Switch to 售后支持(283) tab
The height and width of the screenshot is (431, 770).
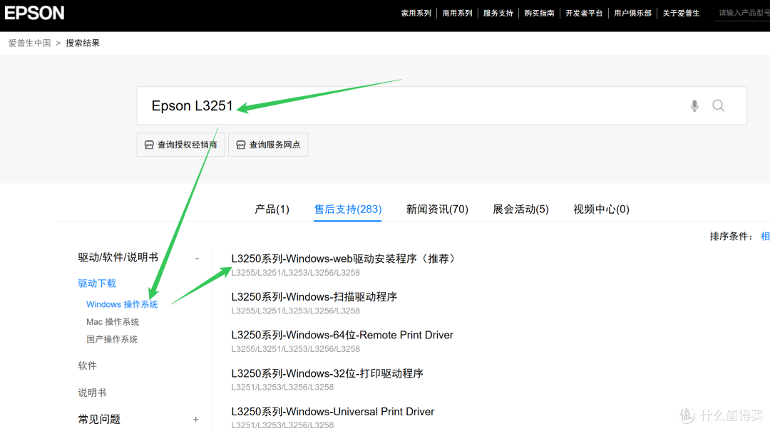pos(348,209)
